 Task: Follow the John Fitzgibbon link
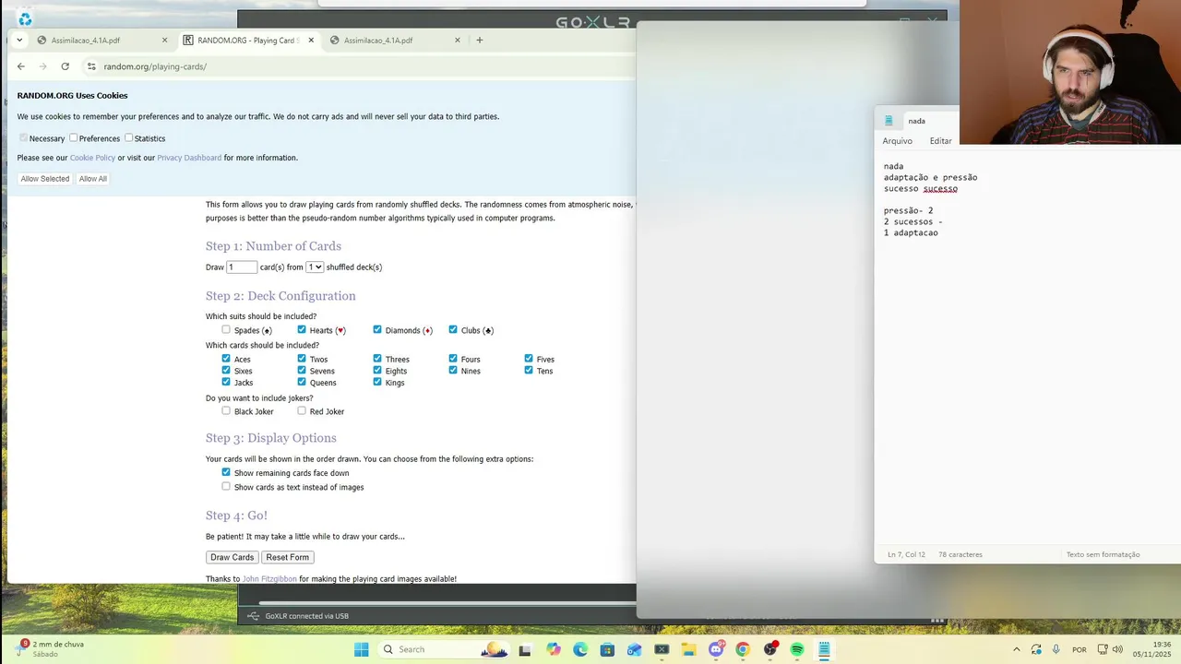[269, 579]
